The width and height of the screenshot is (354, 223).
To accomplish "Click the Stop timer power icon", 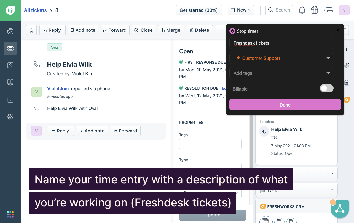I will point(232,31).
